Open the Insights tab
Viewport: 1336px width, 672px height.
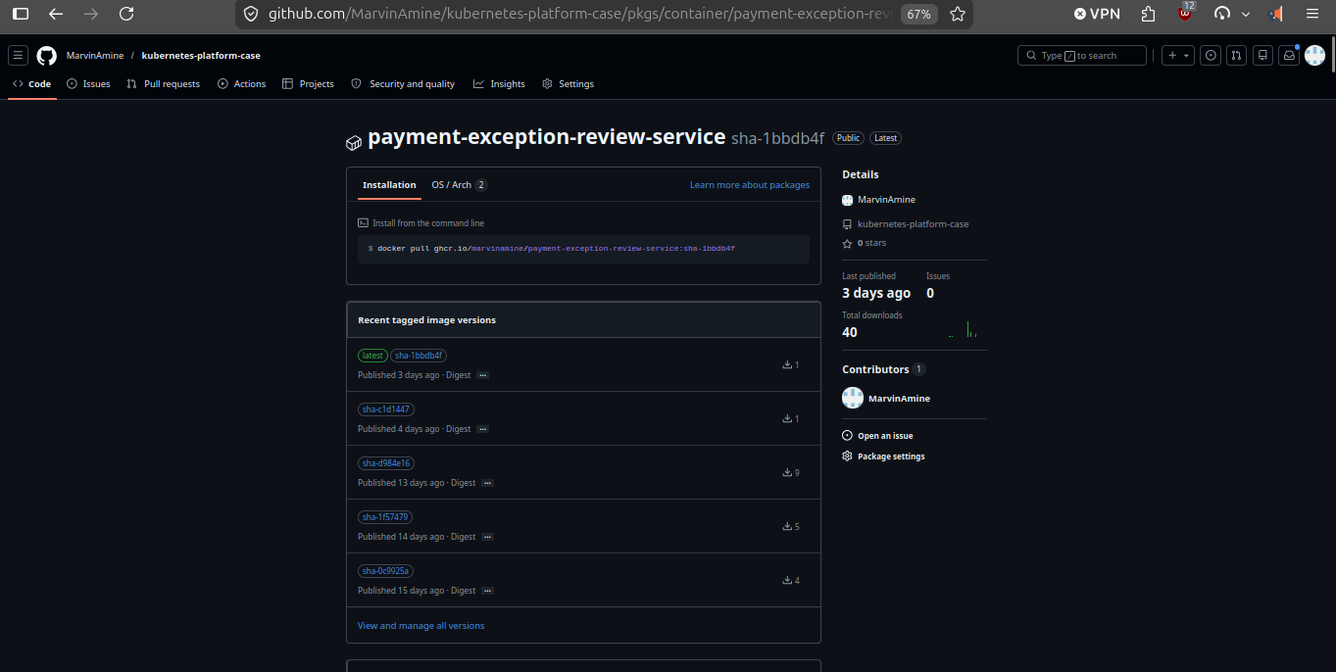(x=499, y=84)
